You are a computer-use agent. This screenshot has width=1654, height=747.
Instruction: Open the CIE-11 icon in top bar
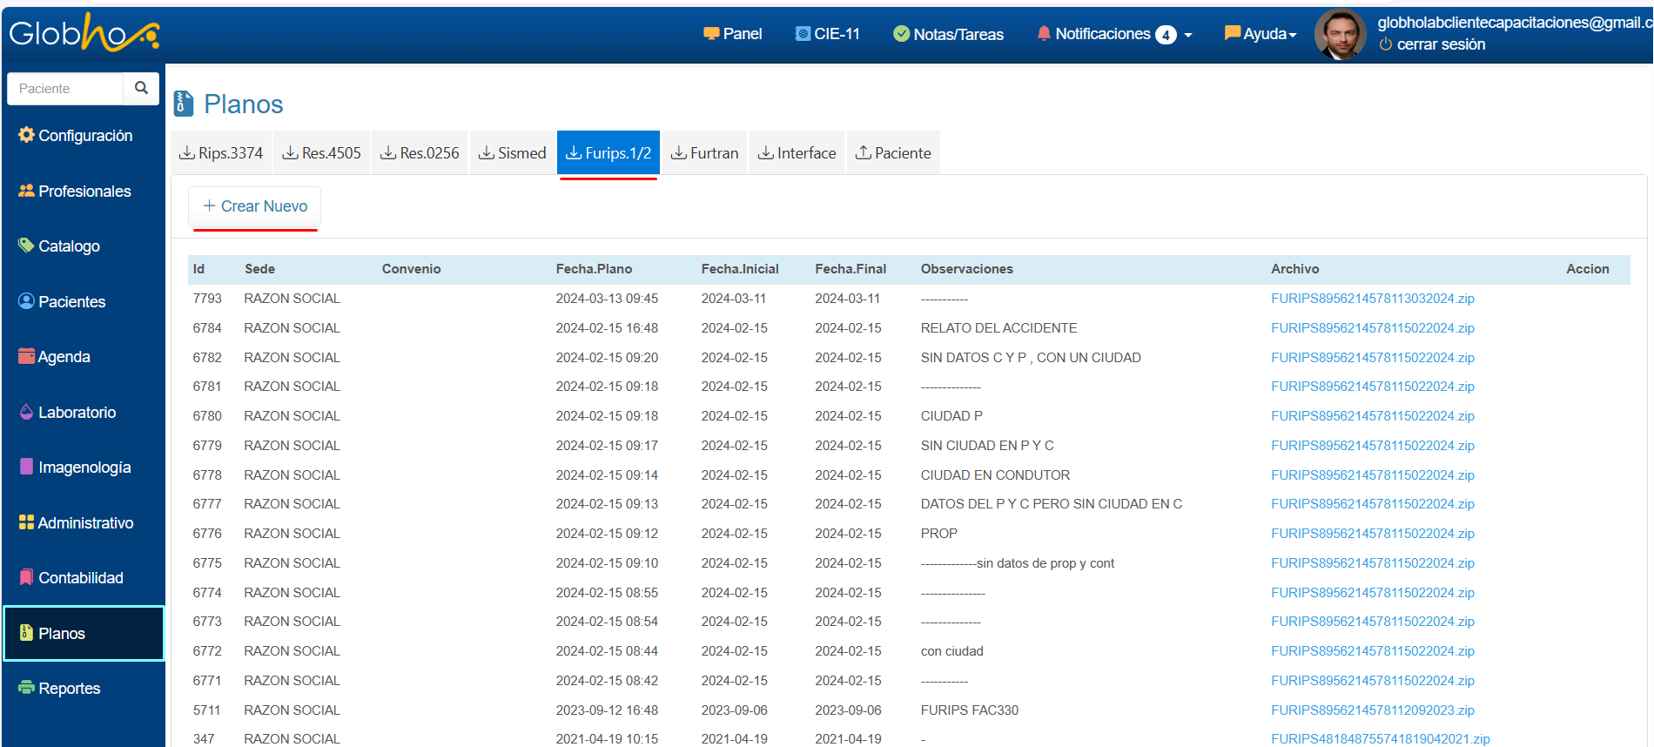803,34
